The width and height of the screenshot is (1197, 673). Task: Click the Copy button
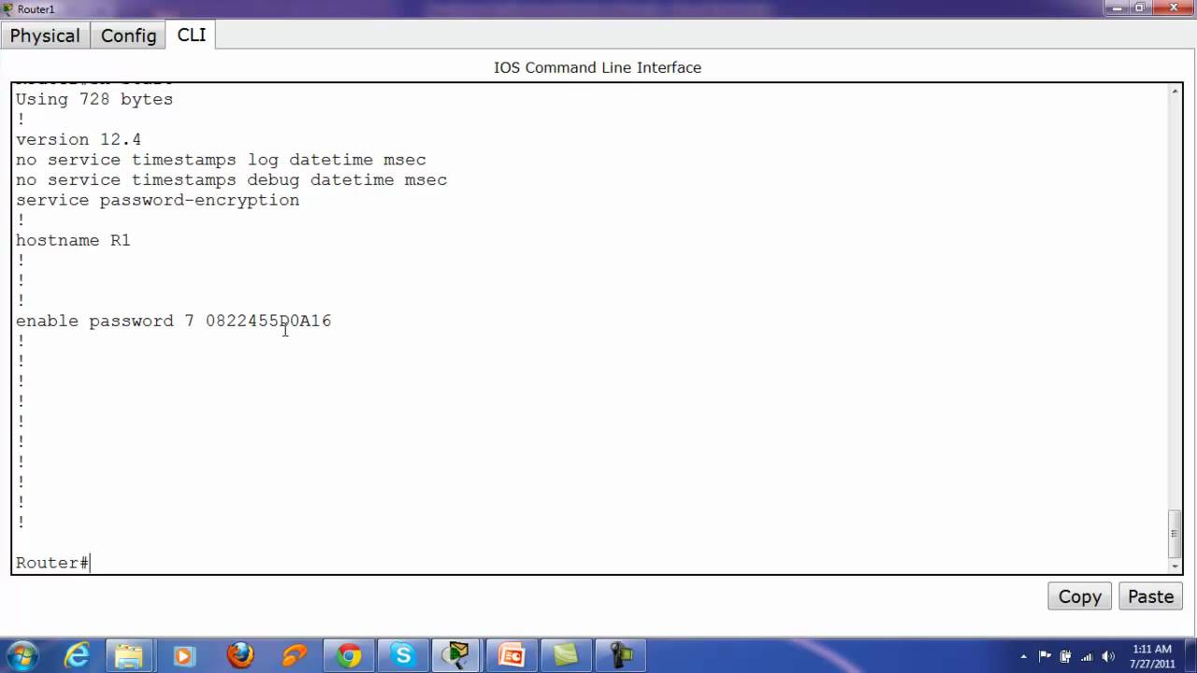click(x=1080, y=596)
